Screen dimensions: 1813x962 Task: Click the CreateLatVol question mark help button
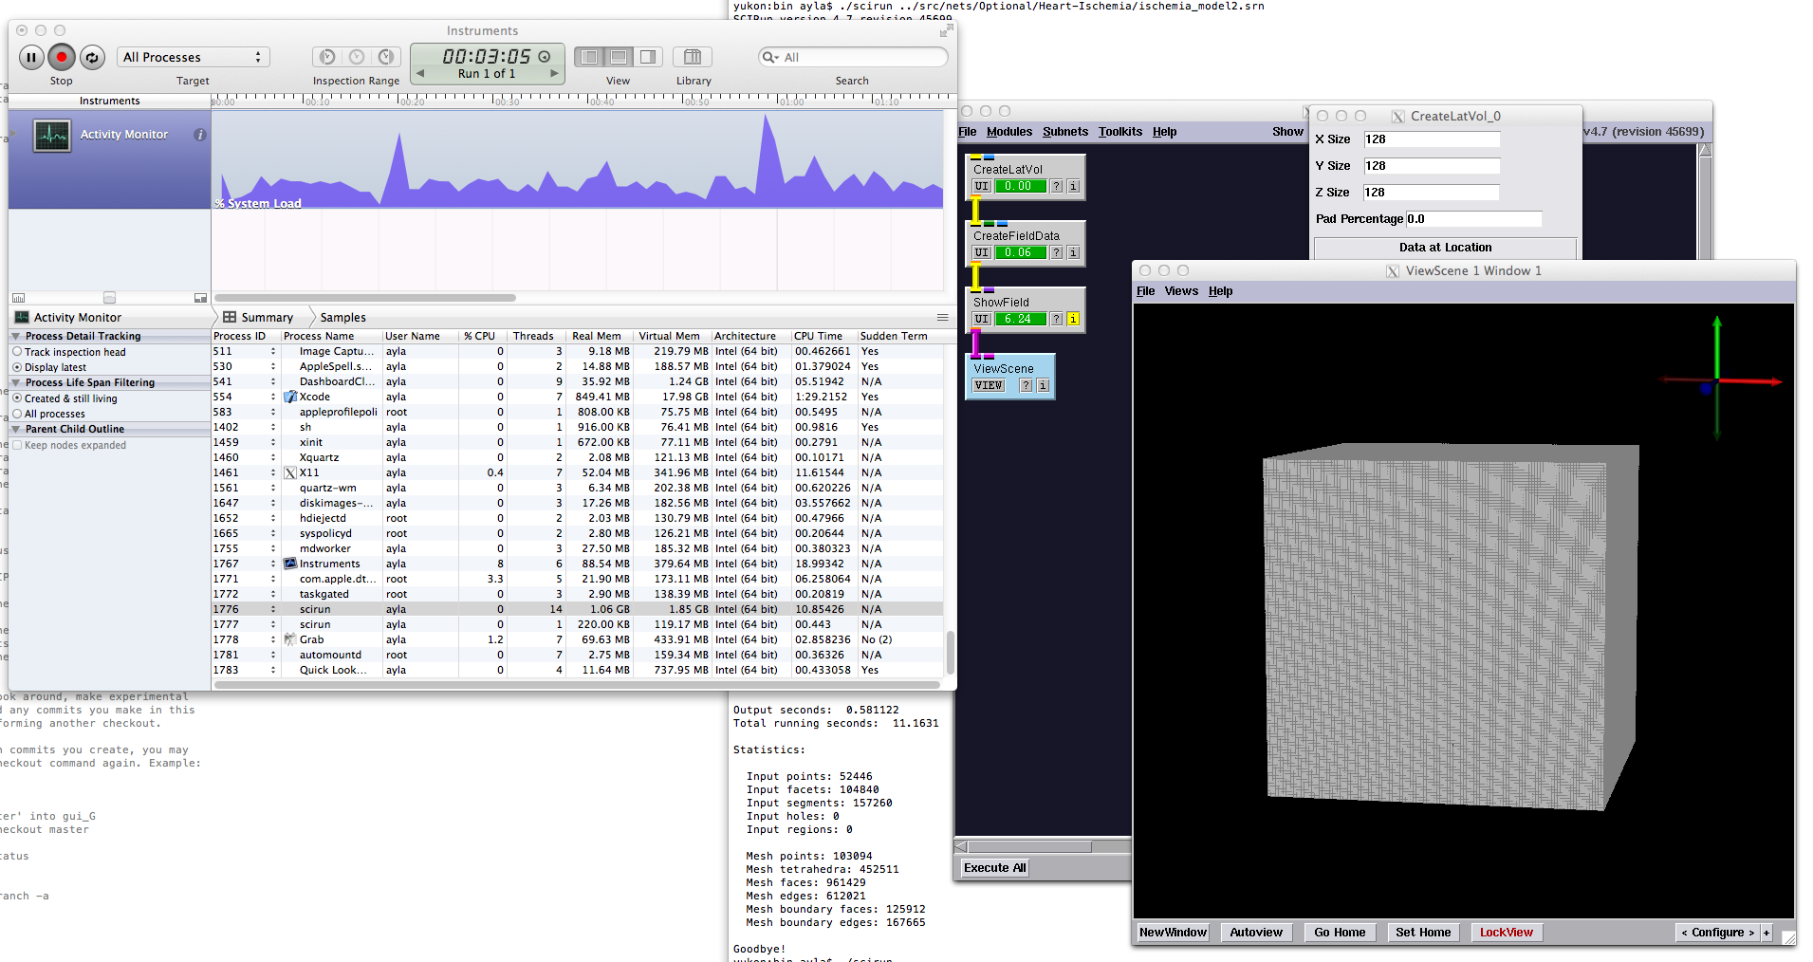pos(1056,186)
